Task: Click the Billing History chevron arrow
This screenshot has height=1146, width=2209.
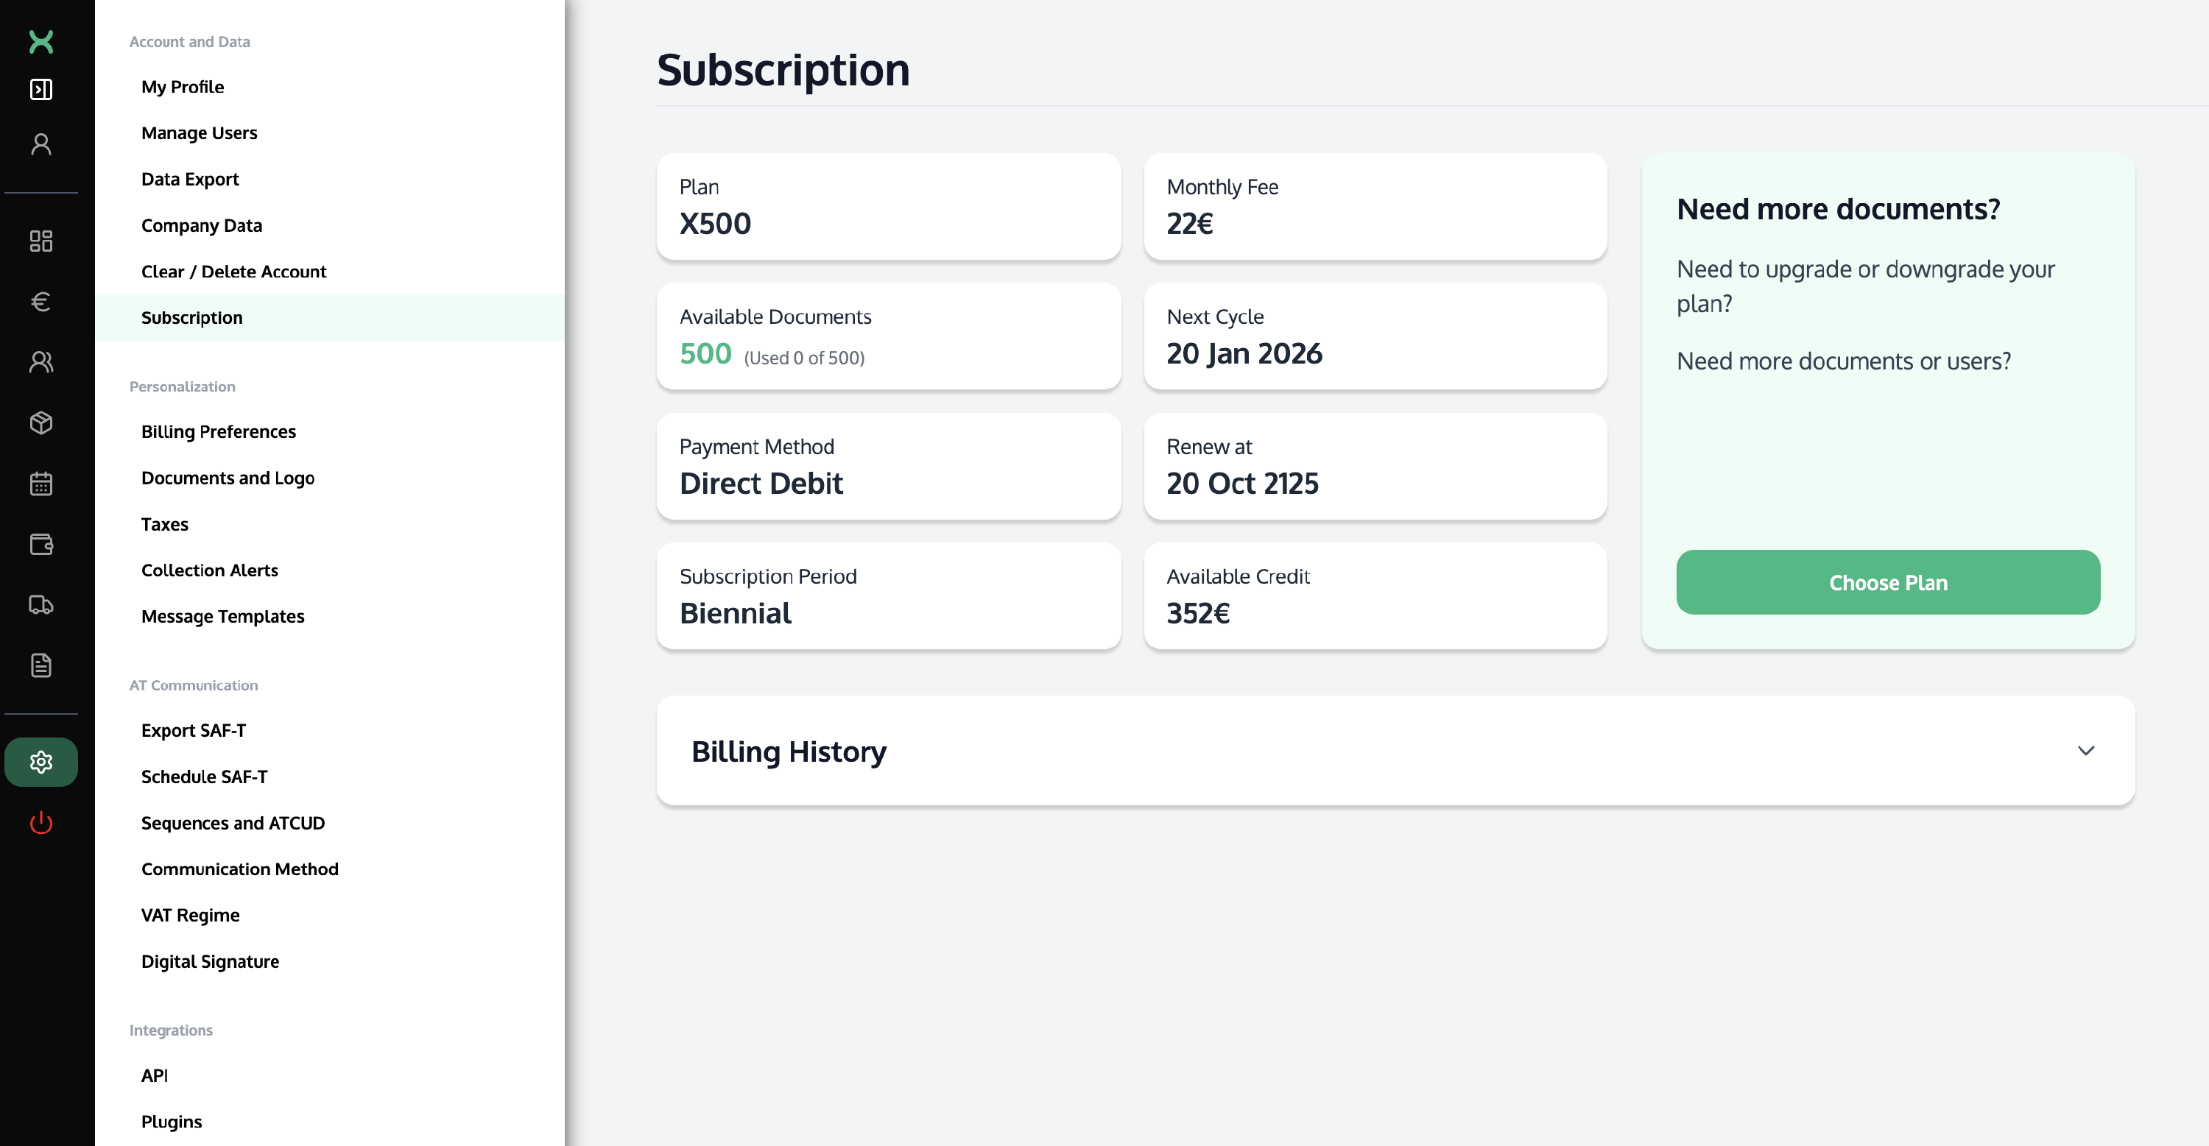Action: [2085, 751]
